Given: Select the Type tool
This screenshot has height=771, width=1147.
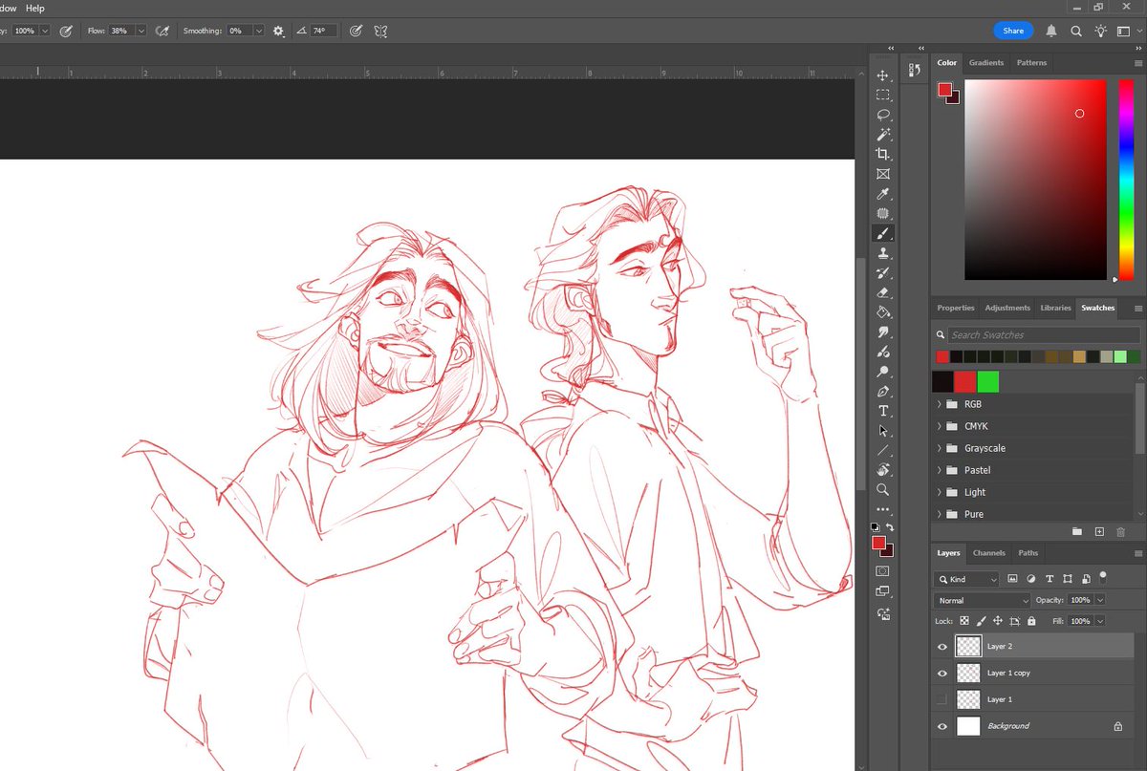Looking at the screenshot, I should click(883, 411).
